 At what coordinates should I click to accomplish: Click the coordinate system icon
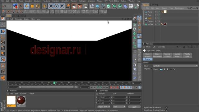68,6
